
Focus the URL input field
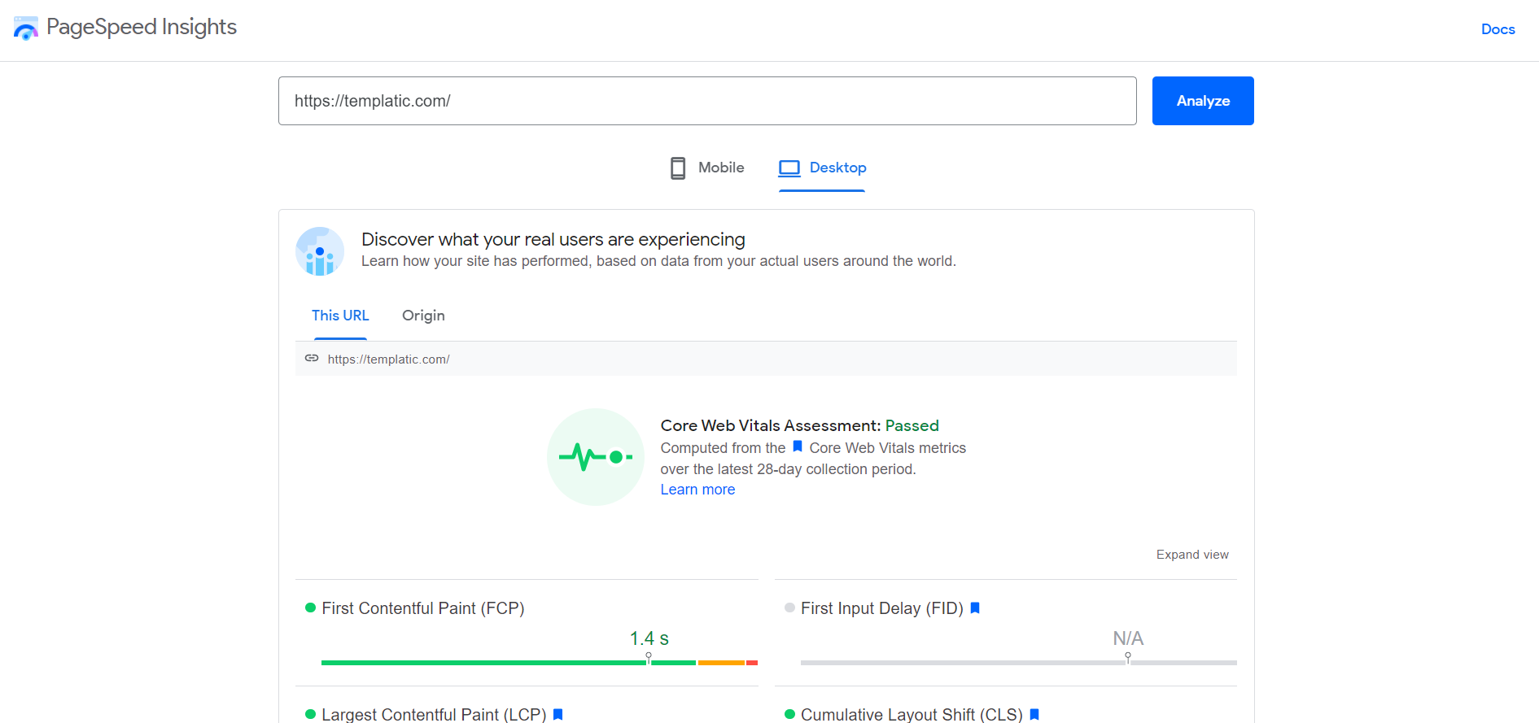(x=707, y=101)
